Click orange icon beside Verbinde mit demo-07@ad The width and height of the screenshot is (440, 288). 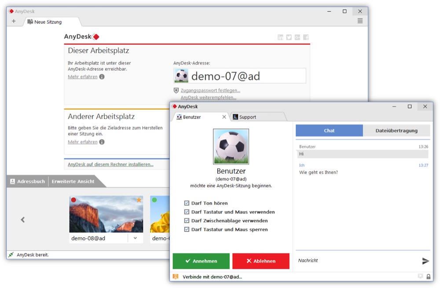pos(176,277)
